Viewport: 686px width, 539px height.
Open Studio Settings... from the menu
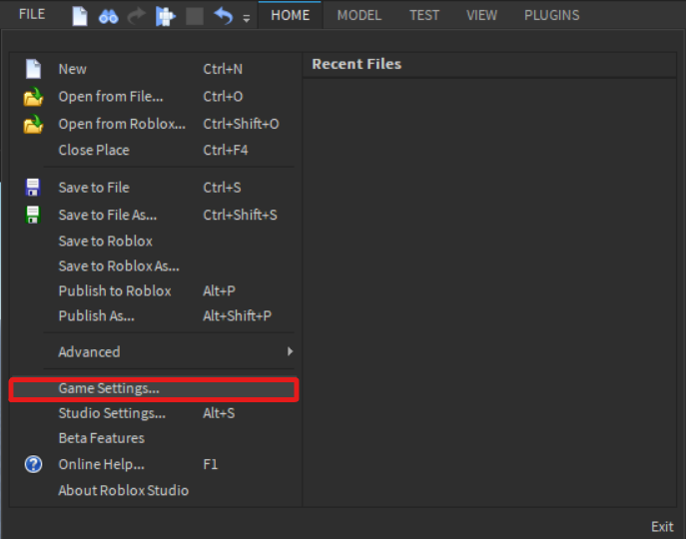click(x=154, y=413)
